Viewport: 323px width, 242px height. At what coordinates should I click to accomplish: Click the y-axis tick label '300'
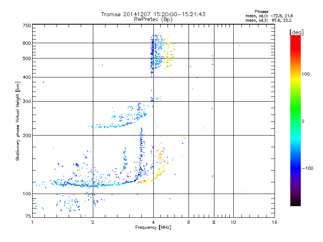click(27, 102)
